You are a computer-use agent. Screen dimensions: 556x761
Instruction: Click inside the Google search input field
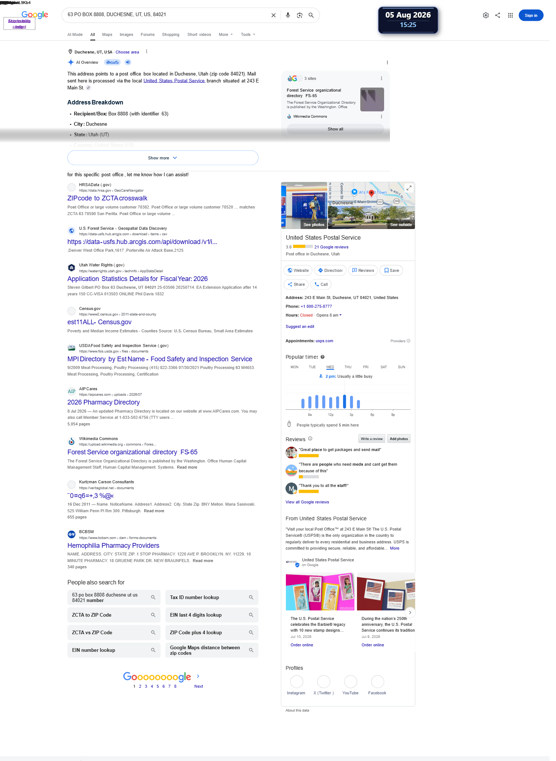[167, 15]
